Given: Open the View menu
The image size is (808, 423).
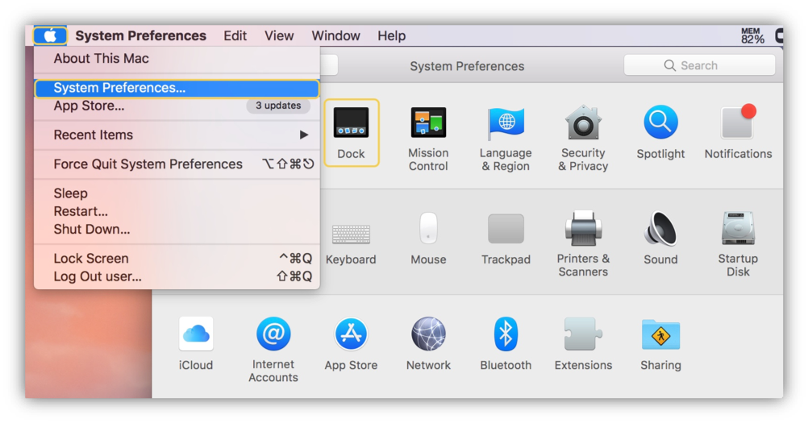Looking at the screenshot, I should [x=279, y=35].
